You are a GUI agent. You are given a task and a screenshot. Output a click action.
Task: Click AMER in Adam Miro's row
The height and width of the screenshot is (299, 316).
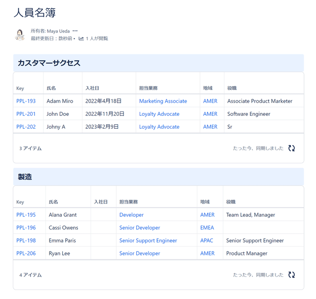pyautogui.click(x=210, y=101)
